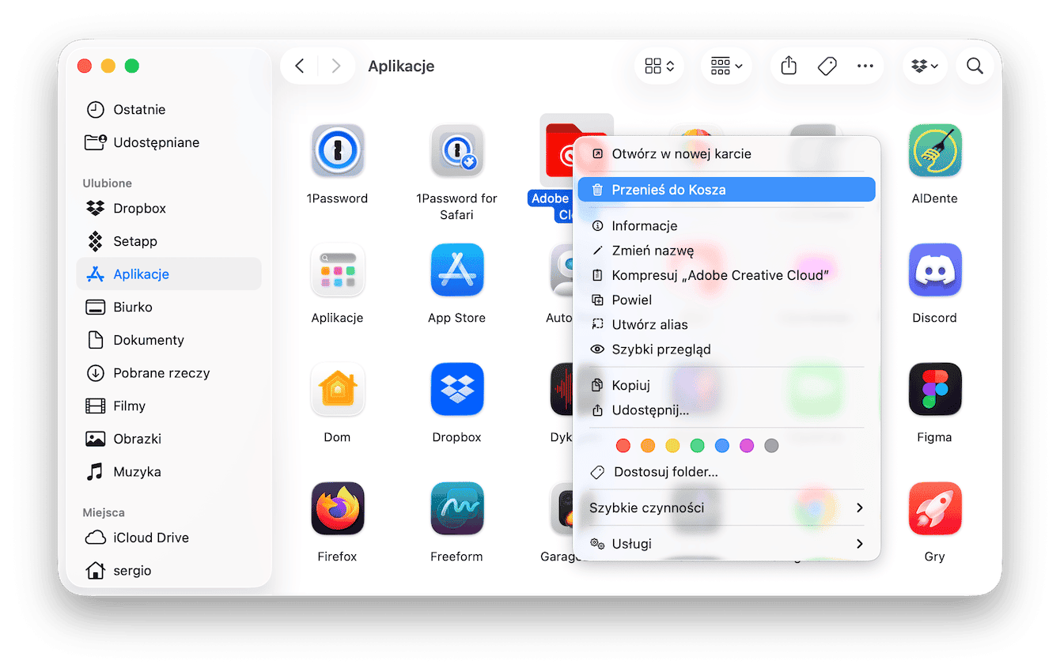Open sergio home folder in sidebar
The height and width of the screenshot is (672, 1060).
click(x=169, y=570)
